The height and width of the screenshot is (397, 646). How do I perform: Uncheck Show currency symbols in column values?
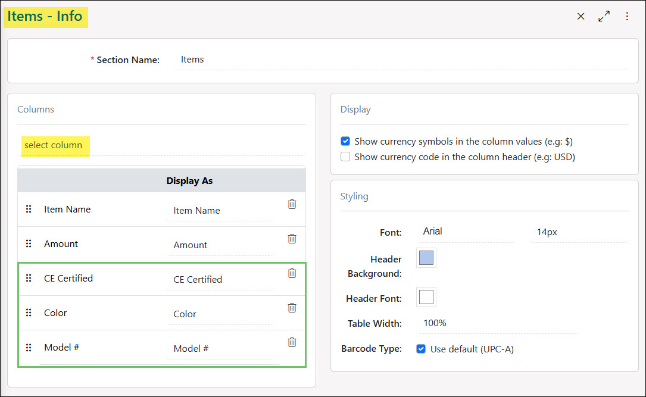pos(345,141)
